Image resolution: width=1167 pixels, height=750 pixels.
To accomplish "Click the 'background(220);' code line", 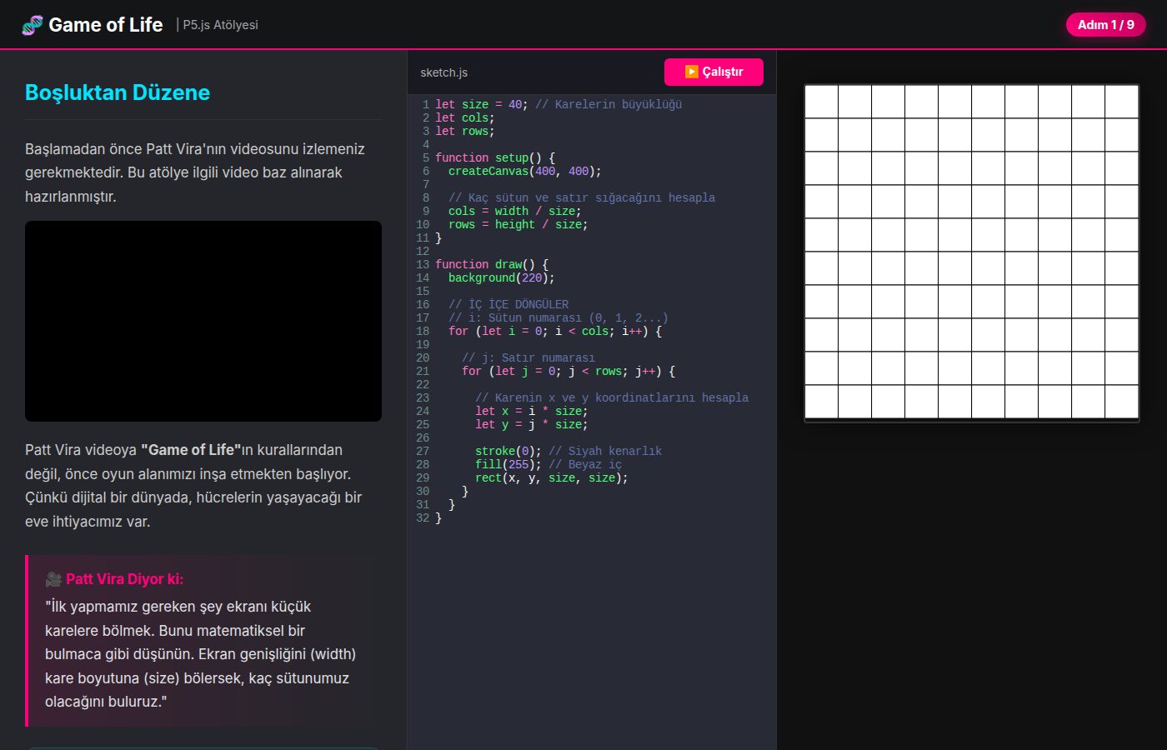I will coord(502,277).
